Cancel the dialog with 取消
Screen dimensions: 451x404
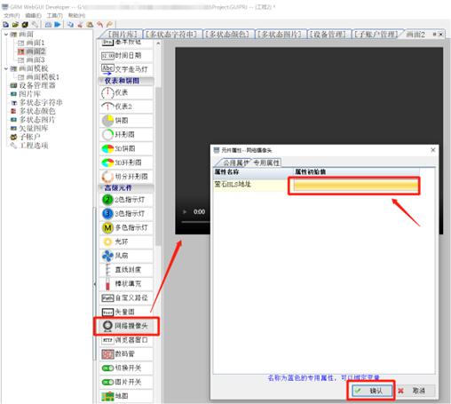(x=415, y=391)
